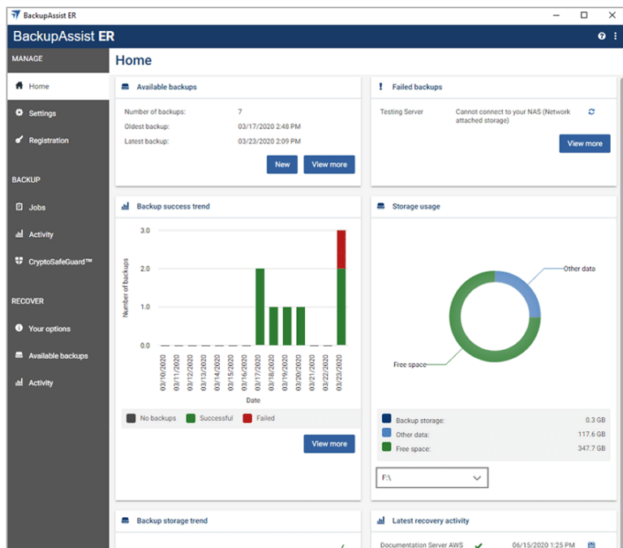The image size is (623, 548).
Task: Click the calendar icon for Documentation Server AWS
Action: [591, 545]
